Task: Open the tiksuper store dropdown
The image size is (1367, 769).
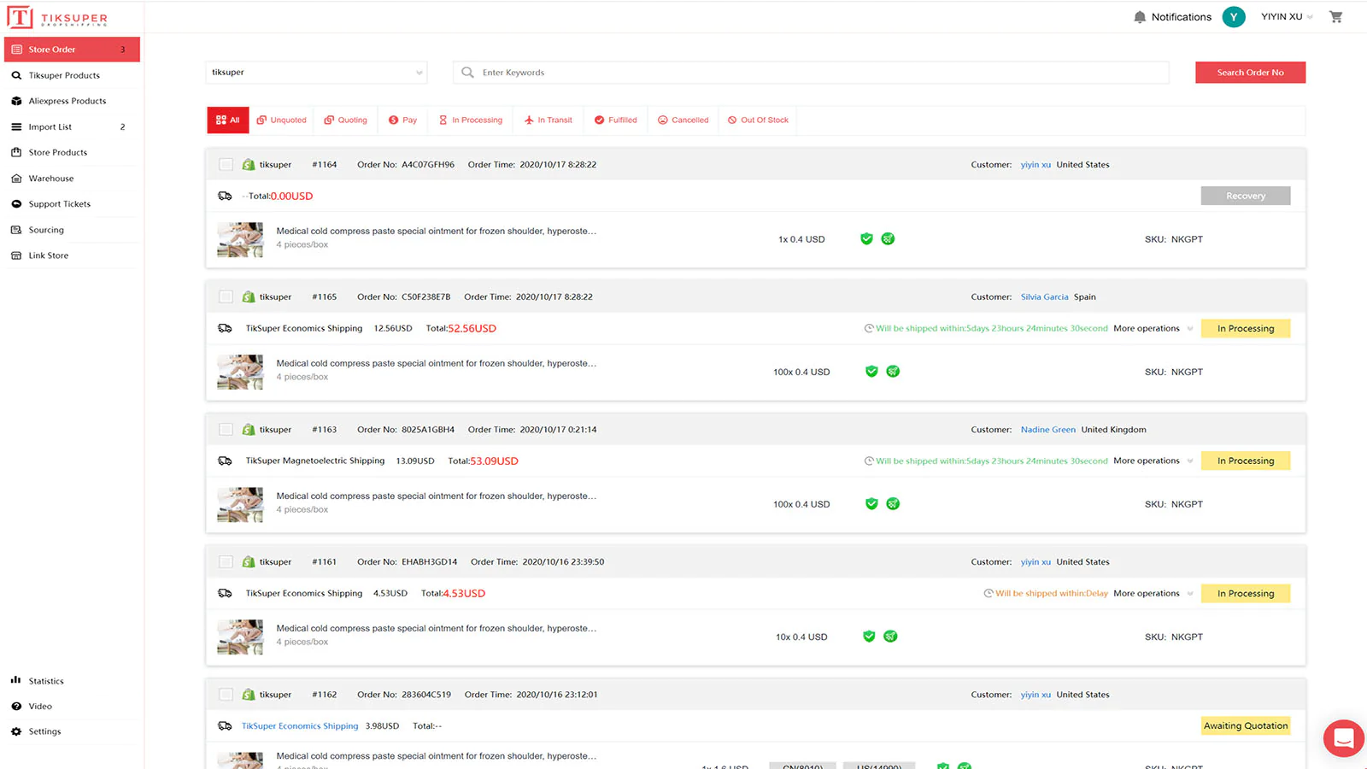Action: tap(316, 73)
